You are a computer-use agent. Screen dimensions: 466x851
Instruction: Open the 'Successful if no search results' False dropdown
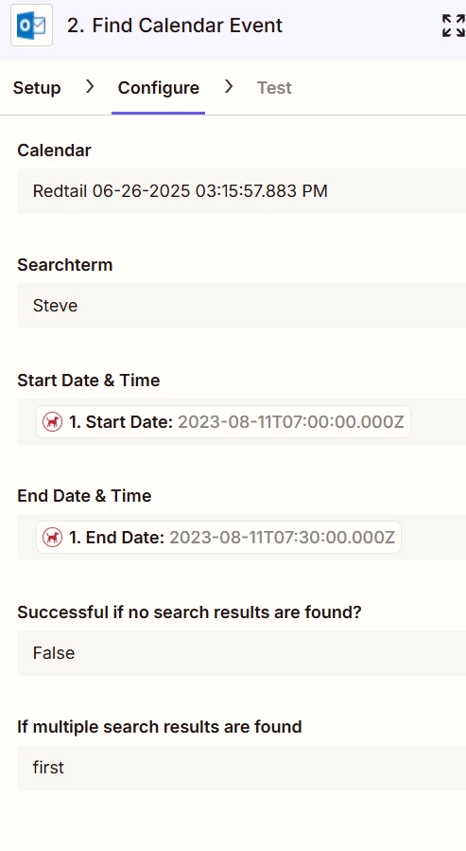pyautogui.click(x=242, y=653)
